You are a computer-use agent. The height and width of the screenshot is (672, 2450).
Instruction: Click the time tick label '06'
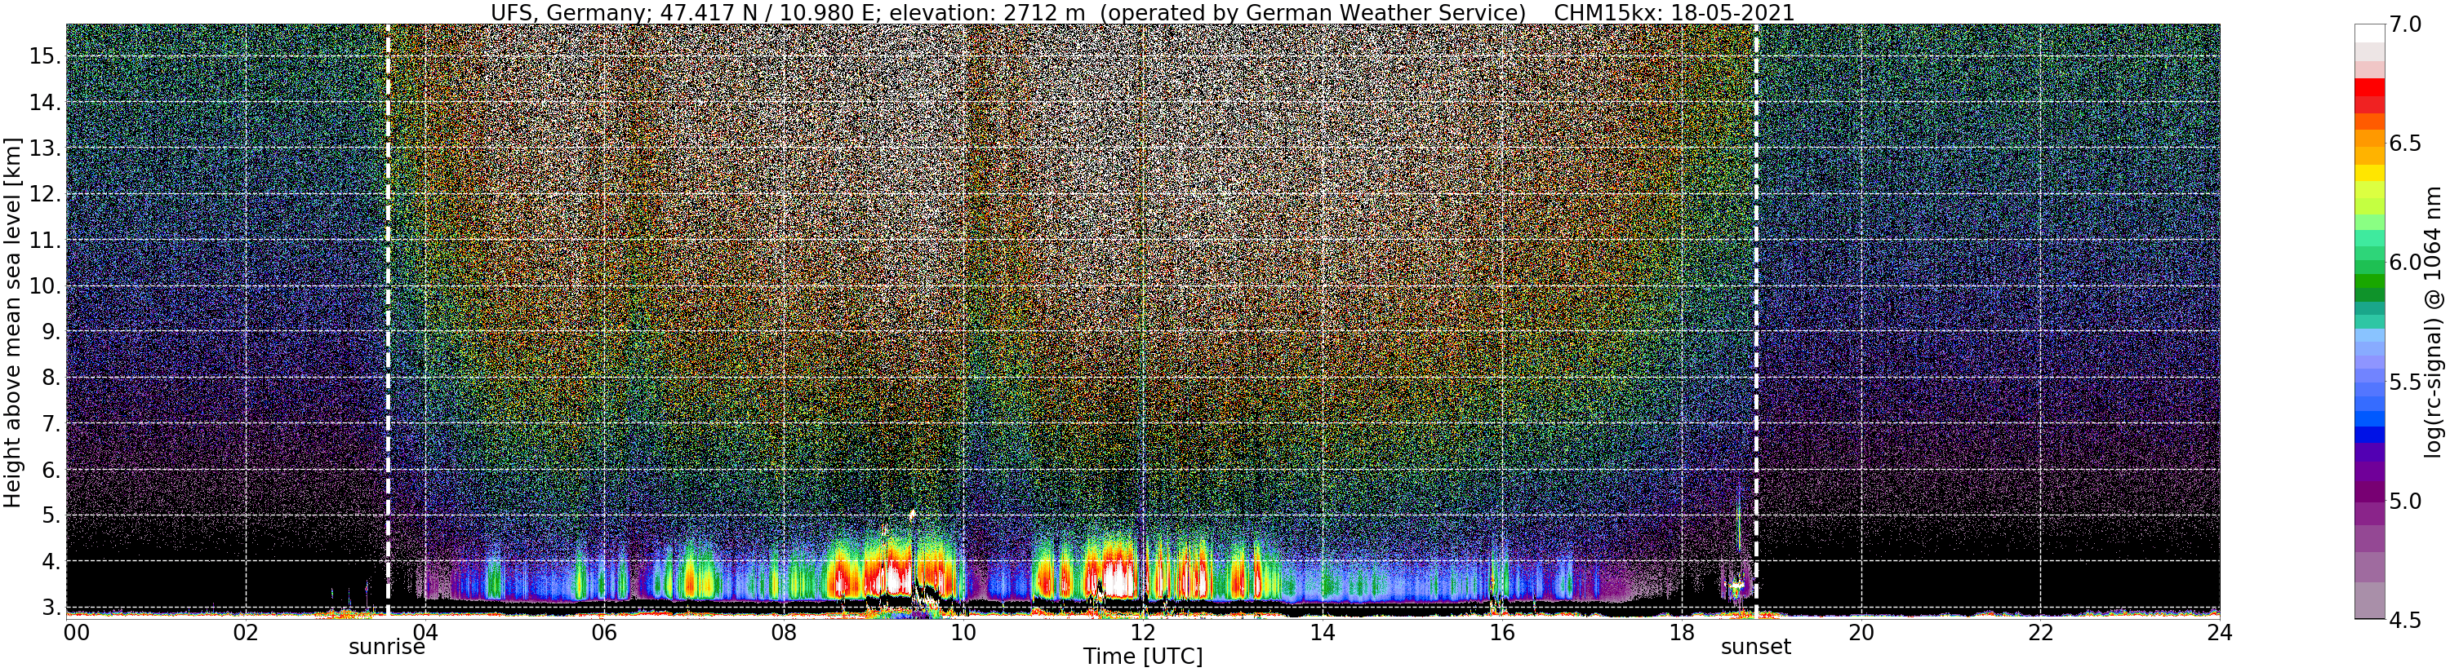click(x=604, y=632)
